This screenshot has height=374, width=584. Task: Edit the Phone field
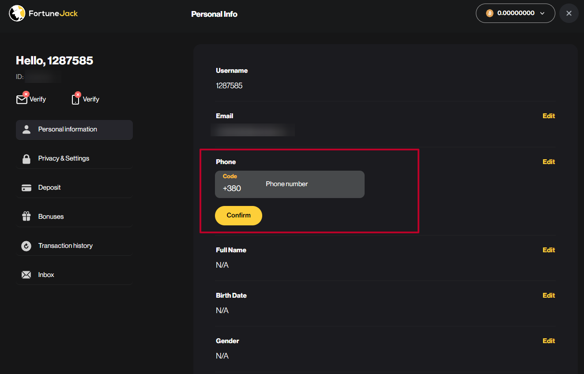(x=549, y=162)
